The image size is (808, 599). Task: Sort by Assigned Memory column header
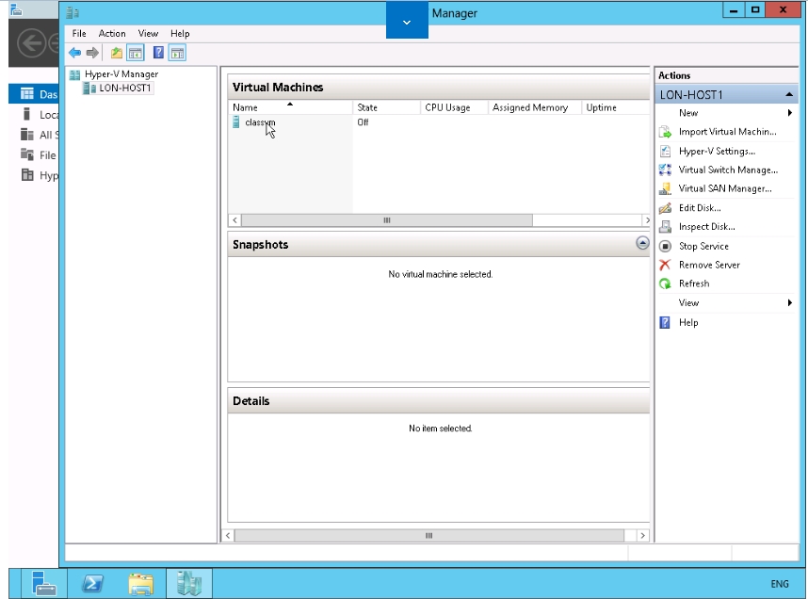534,107
